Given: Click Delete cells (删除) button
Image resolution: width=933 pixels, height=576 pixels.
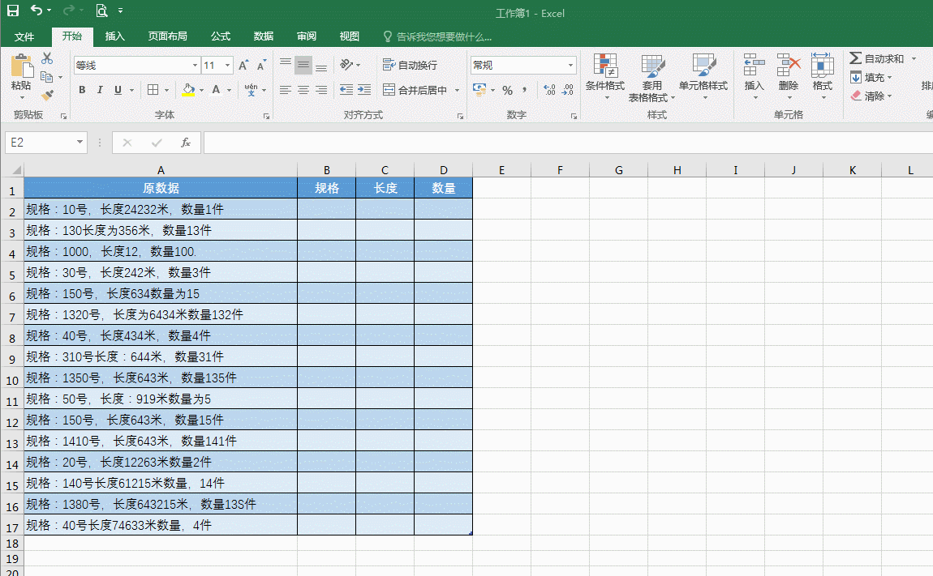Looking at the screenshot, I should tap(788, 76).
